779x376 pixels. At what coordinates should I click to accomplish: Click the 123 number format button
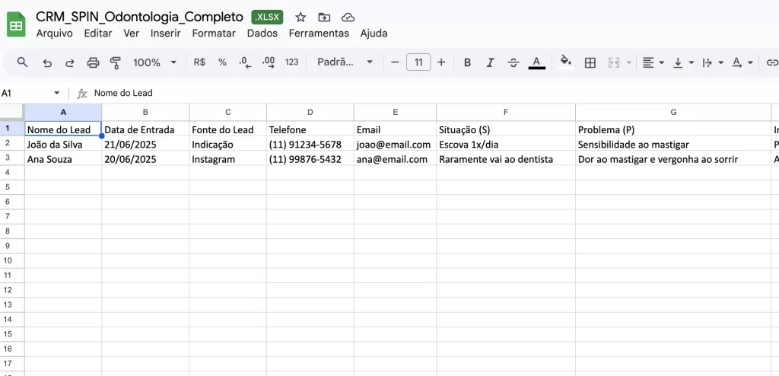(291, 62)
